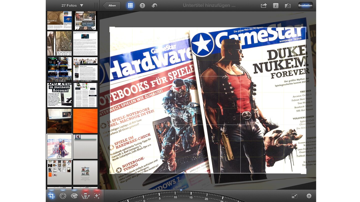Open the crop aspect ratio options icon
Viewport: 360px width, 202px height.
click(294, 196)
